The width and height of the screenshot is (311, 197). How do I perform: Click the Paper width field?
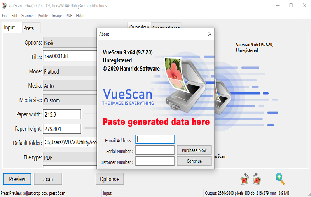point(62,114)
